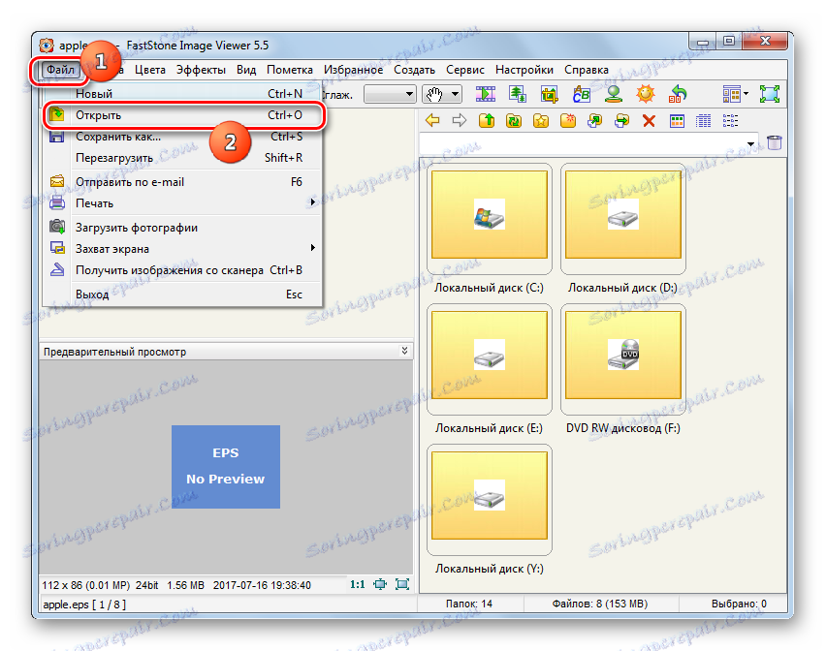Open the favorites folder star icon
826x651 pixels.
541,120
